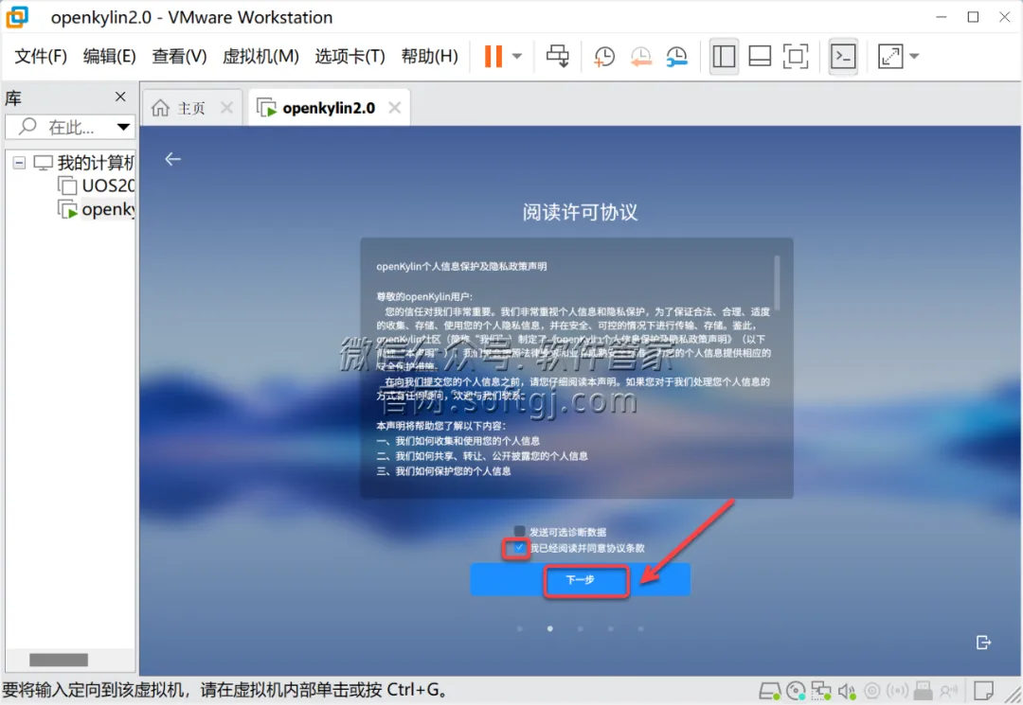Click the network adapter status icon
Viewport: 1023px width, 705px height.
(x=820, y=691)
